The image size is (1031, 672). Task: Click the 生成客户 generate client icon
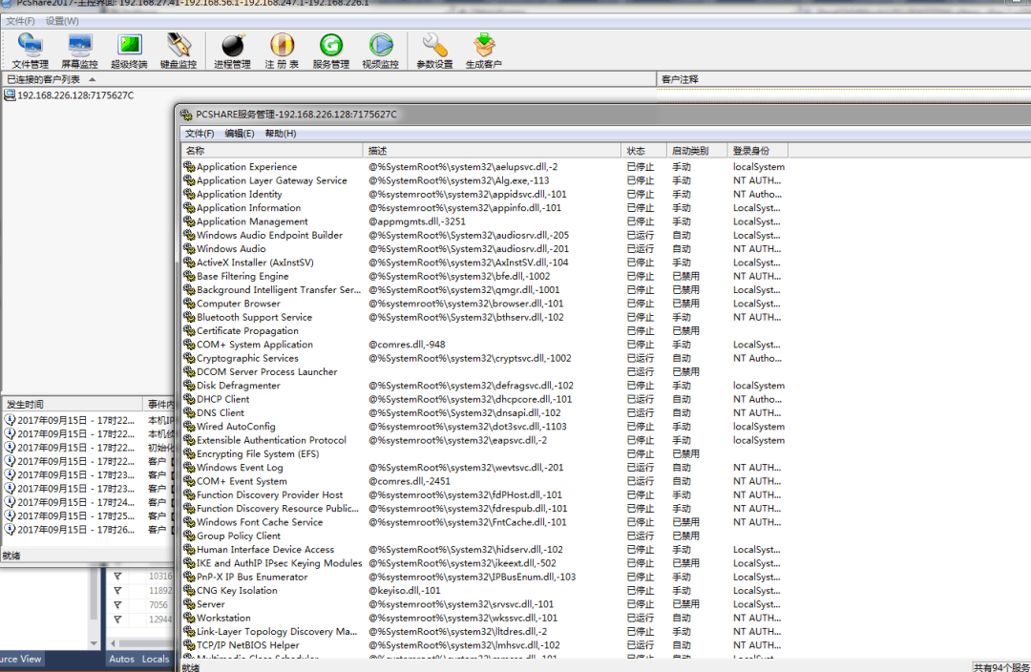[x=484, y=52]
